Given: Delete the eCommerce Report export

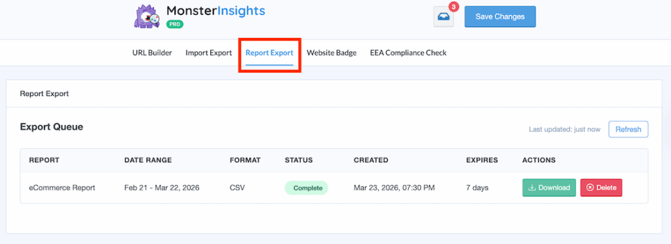Looking at the screenshot, I should (602, 188).
